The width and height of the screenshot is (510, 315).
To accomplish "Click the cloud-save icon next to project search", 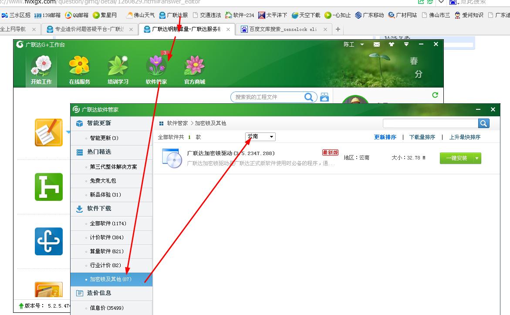I will (x=324, y=97).
